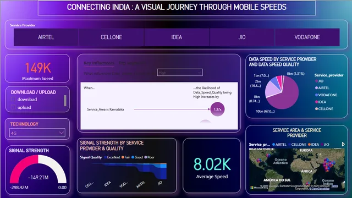The width and height of the screenshot is (352, 198).
Task: Click CELLONE in the map legend
Action: point(297,145)
